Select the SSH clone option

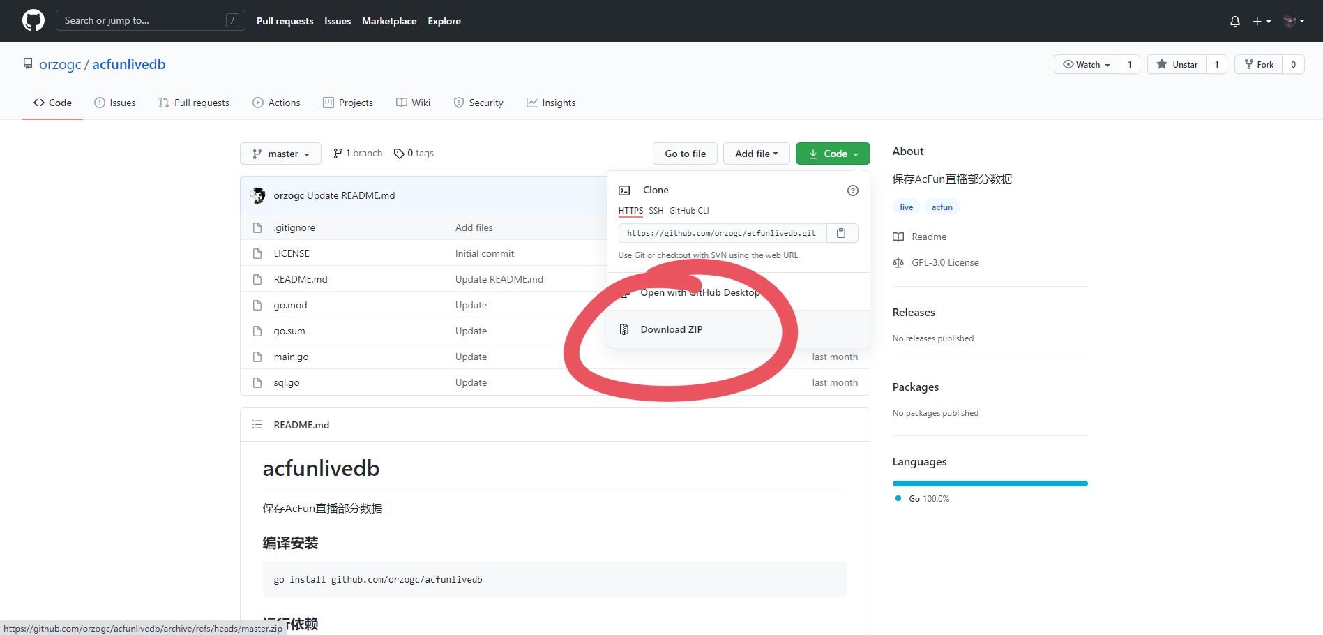tap(656, 211)
